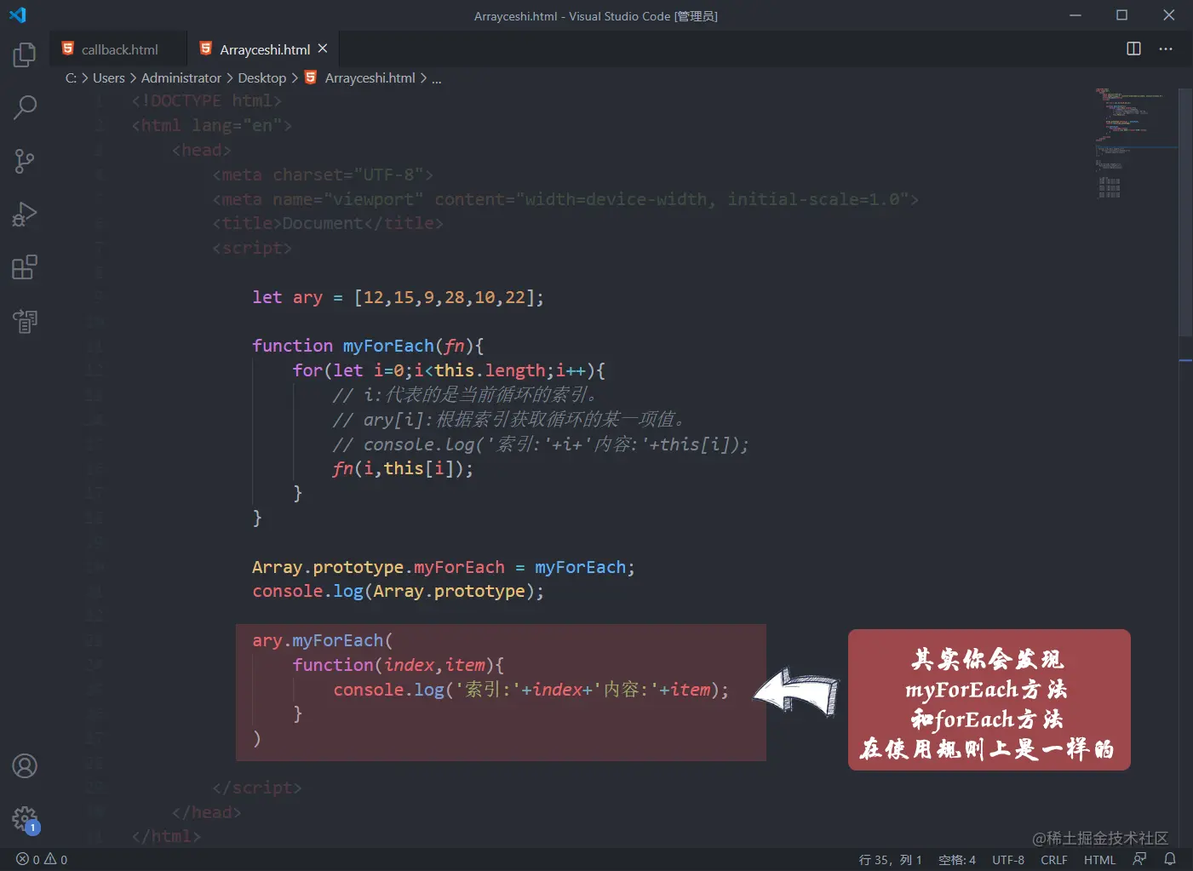Click the 'let ary' declaration line
Screen dimensions: 1193x871
click(397, 297)
